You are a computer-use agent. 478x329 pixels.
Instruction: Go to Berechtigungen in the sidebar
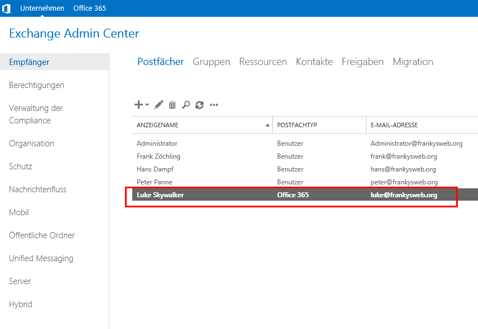[x=36, y=85]
